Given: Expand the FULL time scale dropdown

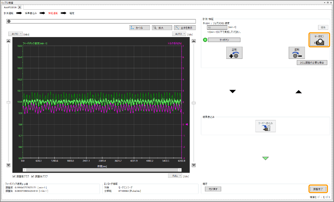Looking at the screenshot, I should click(x=175, y=176).
